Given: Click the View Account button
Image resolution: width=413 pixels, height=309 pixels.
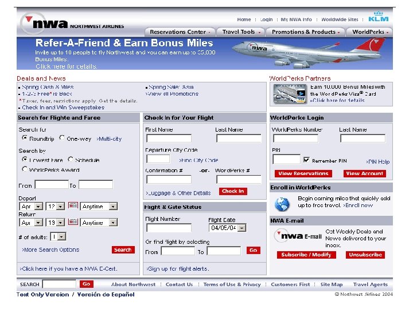Looking at the screenshot, I should coord(365,173).
